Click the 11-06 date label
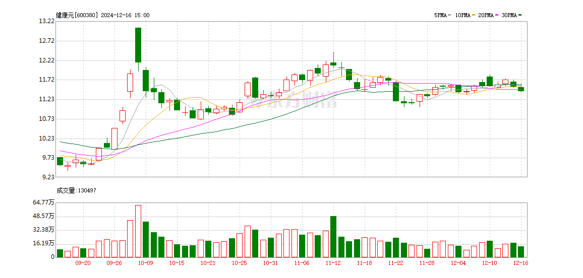Viewport: 583px width, 278px height. pos(302,263)
